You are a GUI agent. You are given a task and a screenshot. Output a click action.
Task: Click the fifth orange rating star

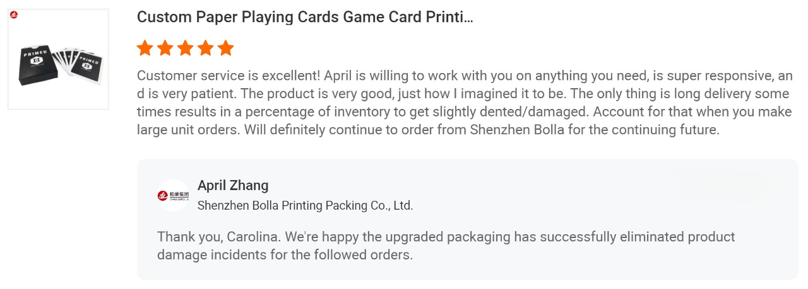(226, 48)
